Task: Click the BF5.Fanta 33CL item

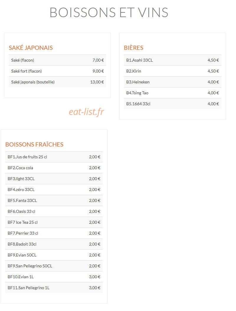Action: pos(54,200)
